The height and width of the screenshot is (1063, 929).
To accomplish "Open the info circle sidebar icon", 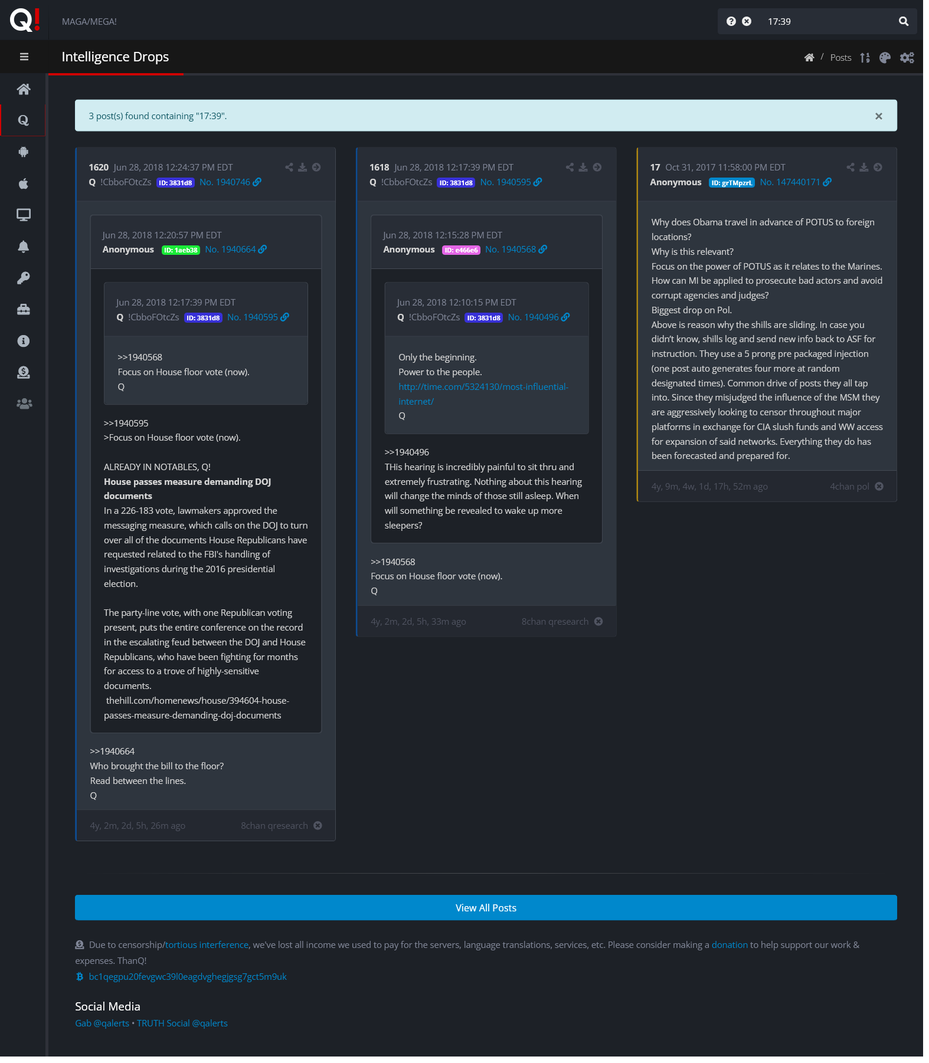I will (24, 341).
